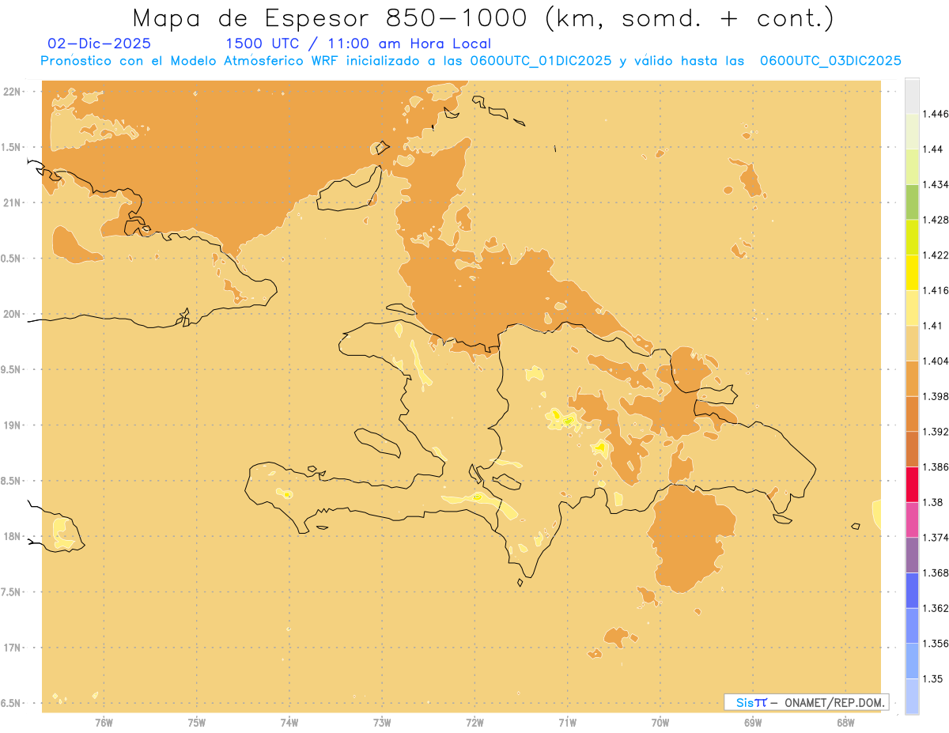Click the 20N latitude label
The image size is (949, 733).
click(x=12, y=314)
